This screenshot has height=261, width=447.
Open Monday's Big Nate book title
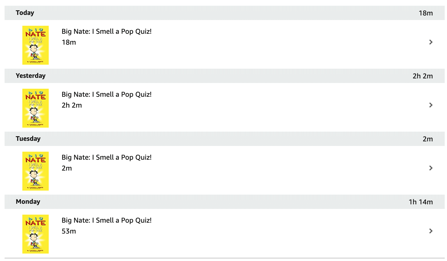(106, 220)
